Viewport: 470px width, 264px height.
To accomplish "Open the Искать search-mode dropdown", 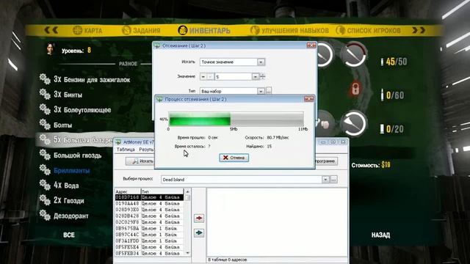I will 261,62.
